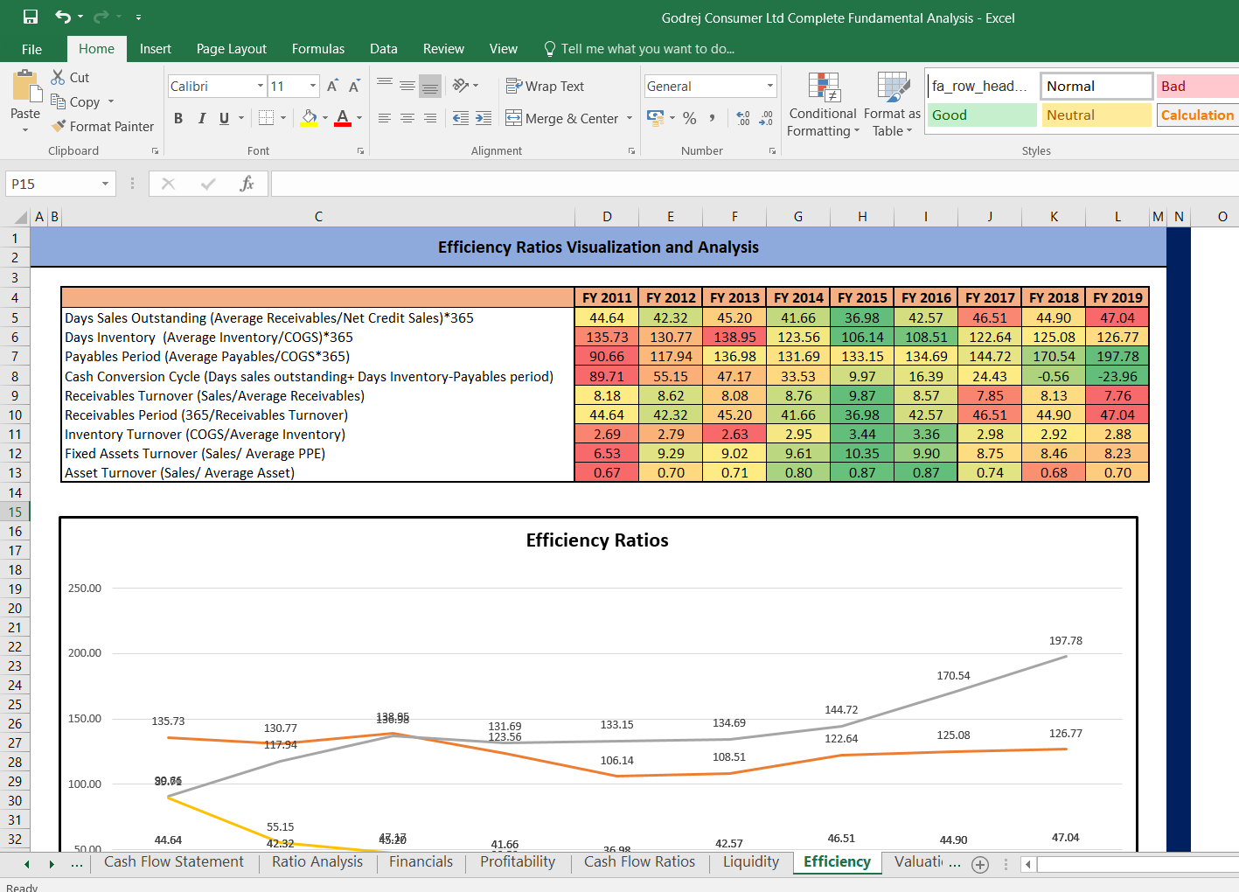Click Insert Function fx icon
Viewport: 1239px width, 892px height.
point(247,184)
